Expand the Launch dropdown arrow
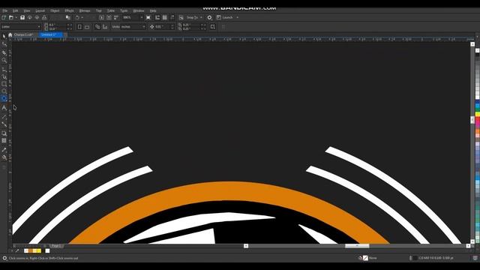Image resolution: width=480 pixels, height=270 pixels. tap(238, 18)
